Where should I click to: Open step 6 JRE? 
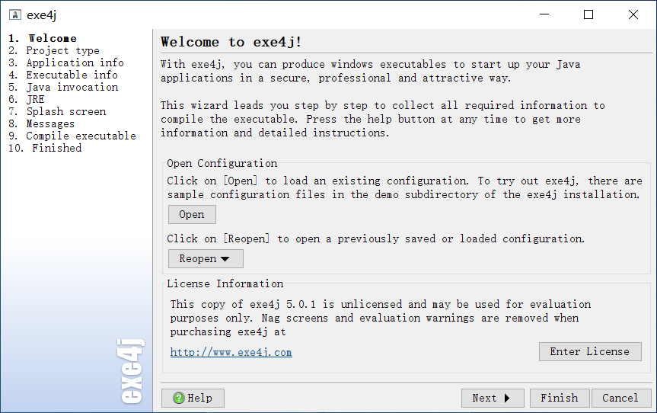(x=27, y=99)
